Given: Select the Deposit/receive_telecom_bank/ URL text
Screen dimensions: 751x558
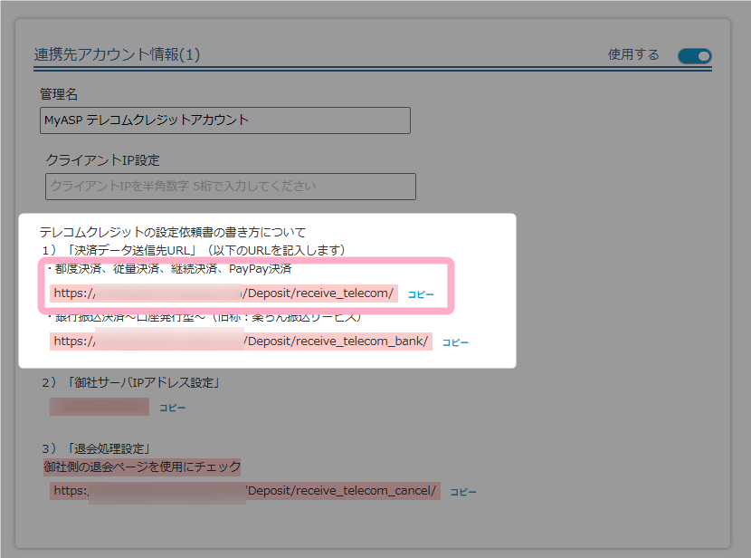Looking at the screenshot, I should coord(241,342).
